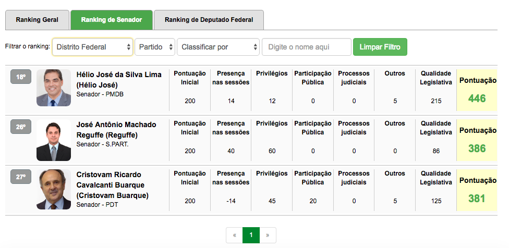Open Cristovam Ricardo Cavalcanti Buarque's name link
This screenshot has height=248, width=509.
point(113,185)
